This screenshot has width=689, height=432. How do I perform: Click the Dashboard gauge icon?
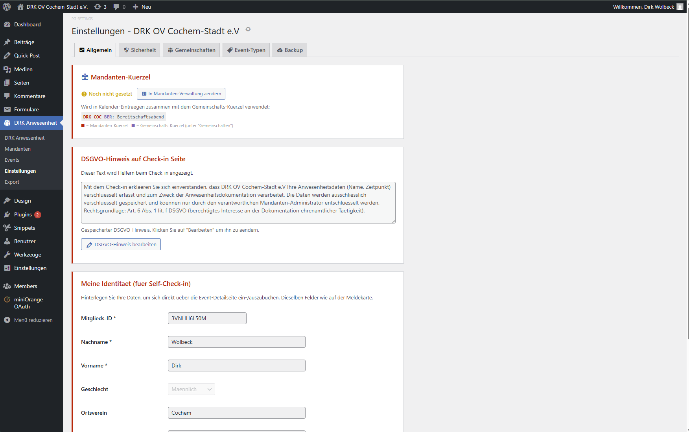(7, 24)
